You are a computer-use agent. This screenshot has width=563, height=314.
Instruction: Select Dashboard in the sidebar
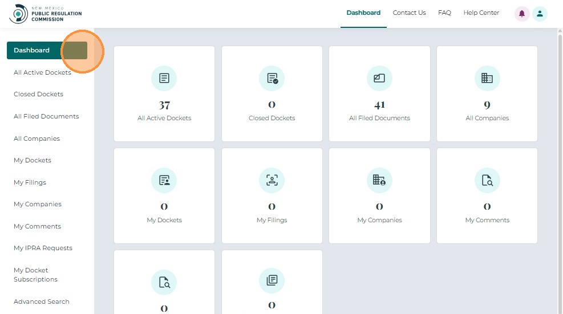tap(47, 50)
